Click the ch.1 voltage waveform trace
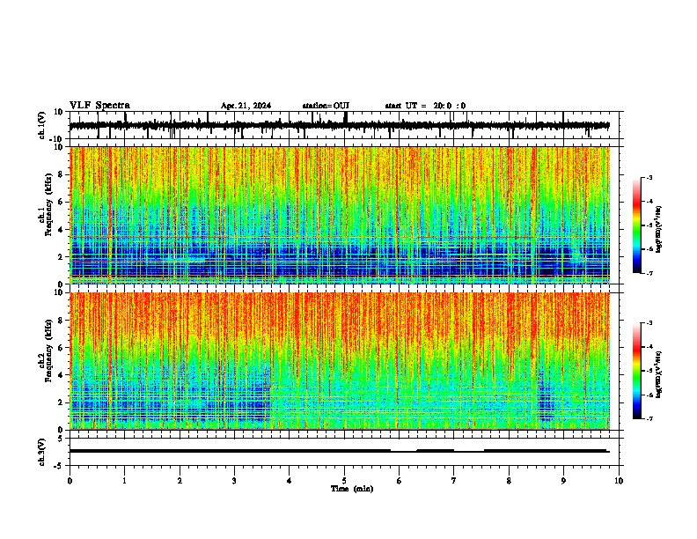Viewport: 697px width, 539px height. pyautogui.click(x=340, y=125)
